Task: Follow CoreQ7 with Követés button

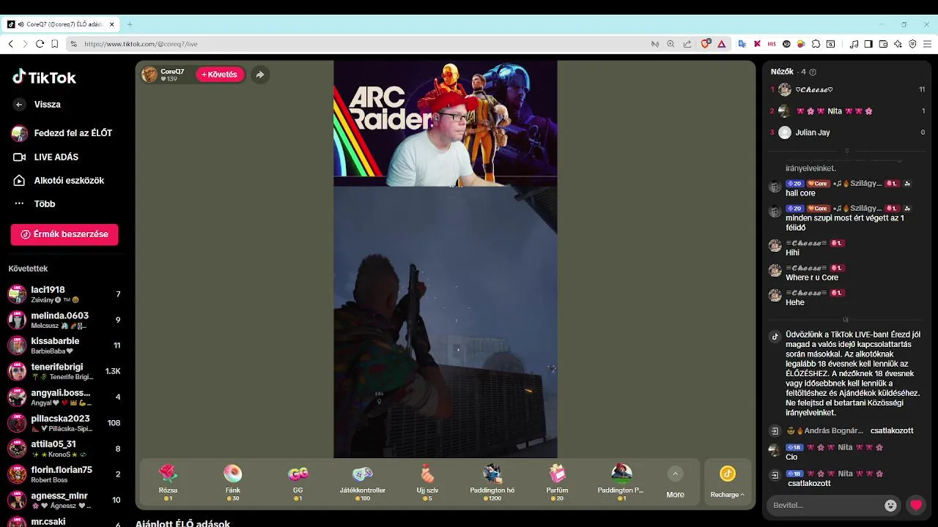Action: [220, 75]
